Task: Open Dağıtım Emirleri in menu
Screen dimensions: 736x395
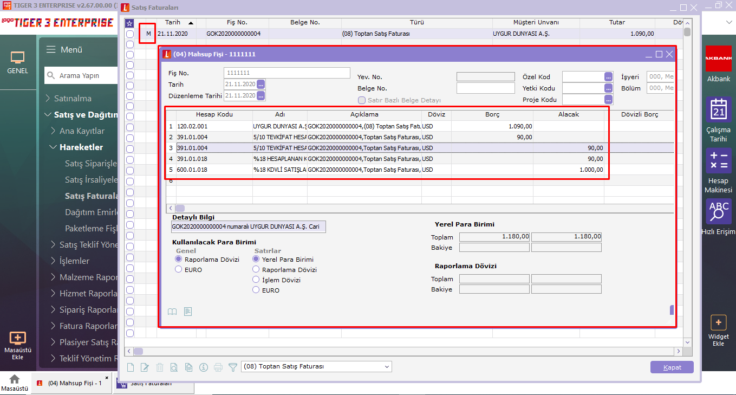Action: (x=91, y=212)
